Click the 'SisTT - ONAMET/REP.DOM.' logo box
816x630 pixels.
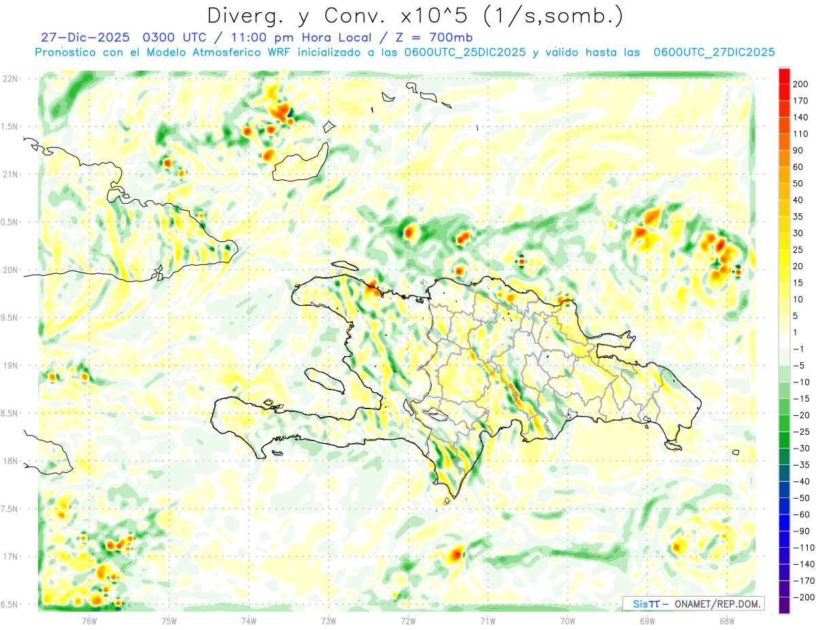point(693,603)
